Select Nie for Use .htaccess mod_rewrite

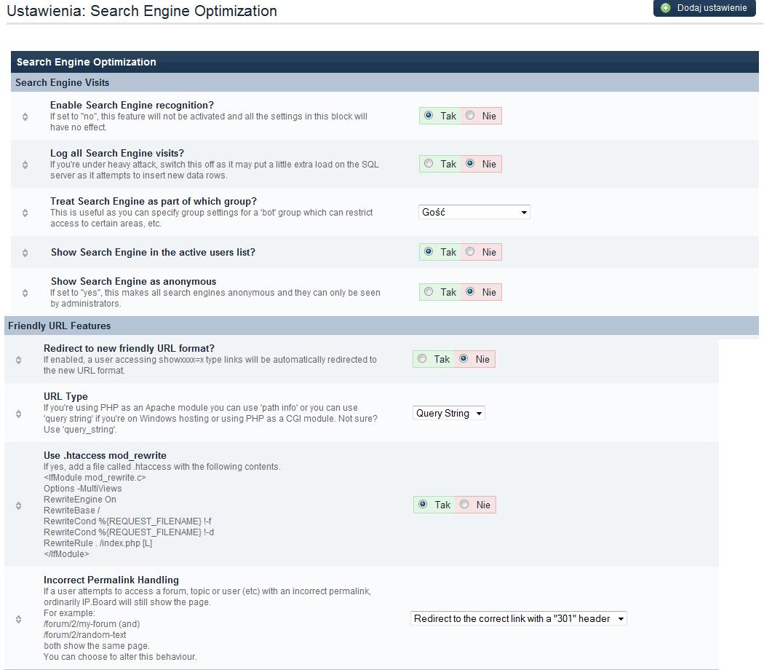[x=464, y=505]
